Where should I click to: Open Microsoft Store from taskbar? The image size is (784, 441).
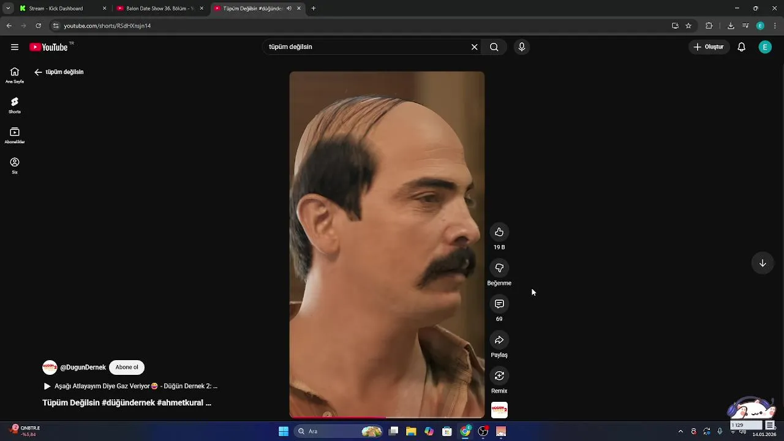coord(447,431)
